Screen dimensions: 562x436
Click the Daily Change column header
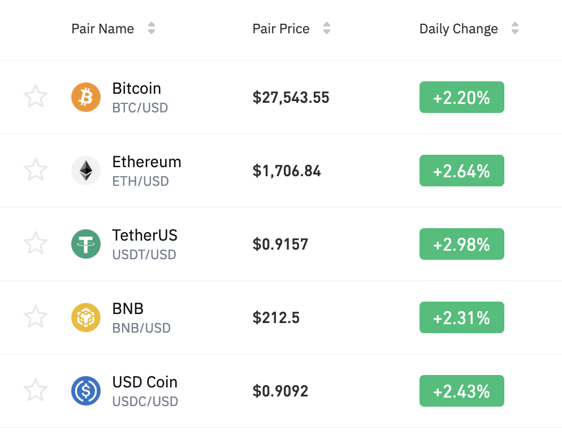(459, 28)
